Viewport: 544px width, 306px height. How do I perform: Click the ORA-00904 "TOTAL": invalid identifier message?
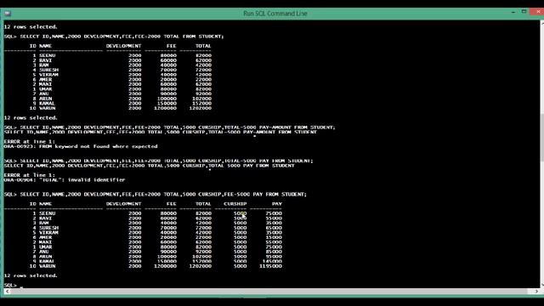click(65, 180)
